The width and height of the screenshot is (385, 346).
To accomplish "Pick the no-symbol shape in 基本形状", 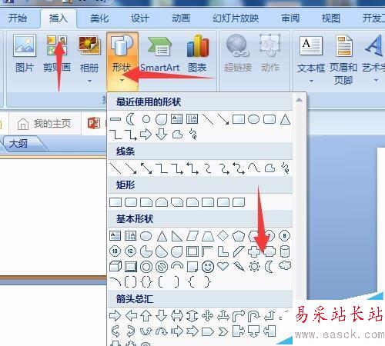I will pyautogui.click(x=162, y=267).
